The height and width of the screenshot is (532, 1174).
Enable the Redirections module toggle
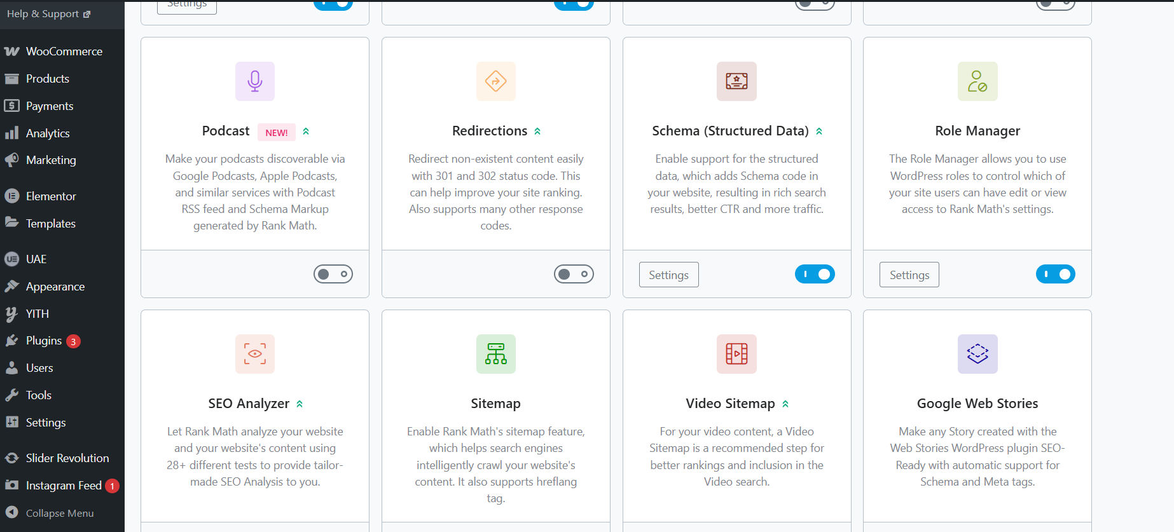click(574, 274)
